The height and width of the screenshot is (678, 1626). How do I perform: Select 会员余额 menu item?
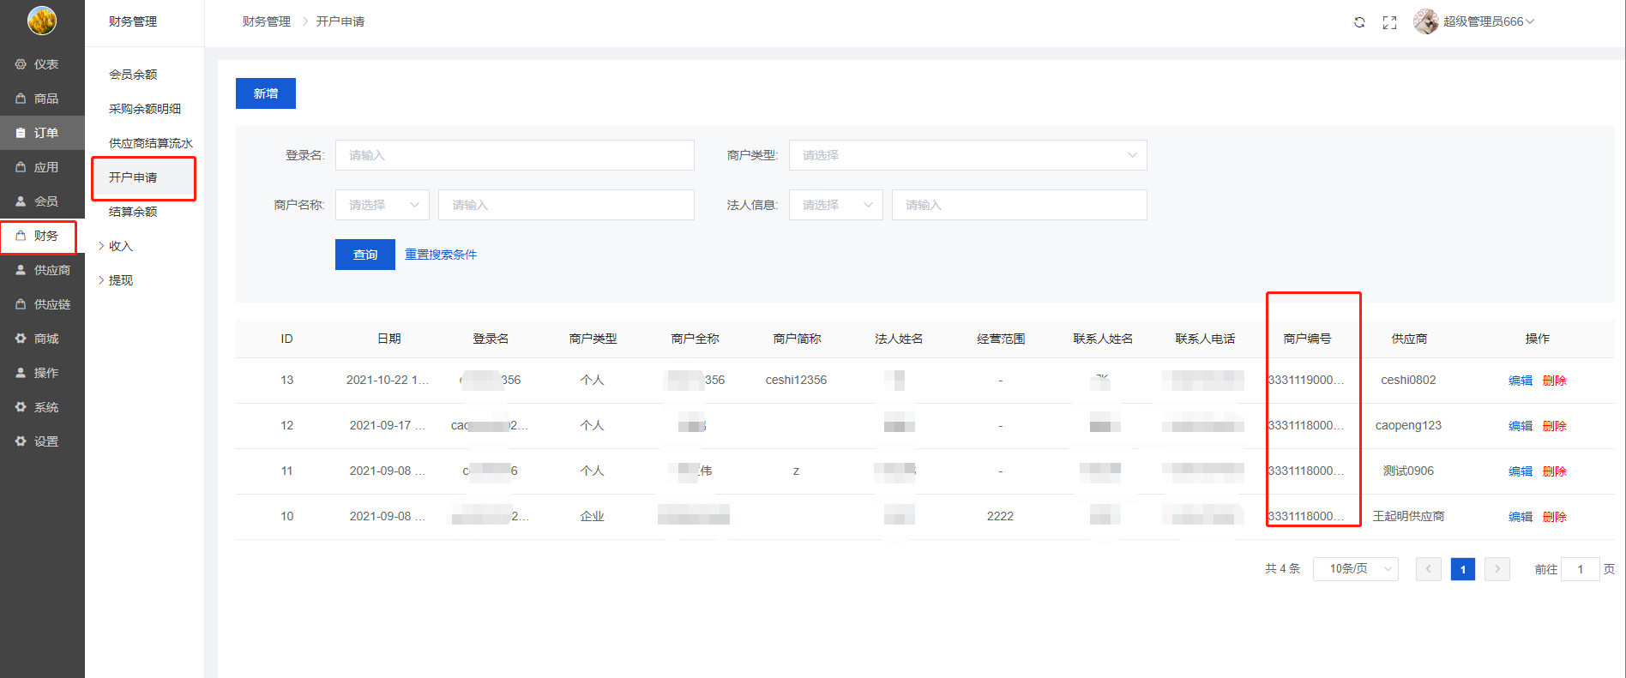coord(133,75)
